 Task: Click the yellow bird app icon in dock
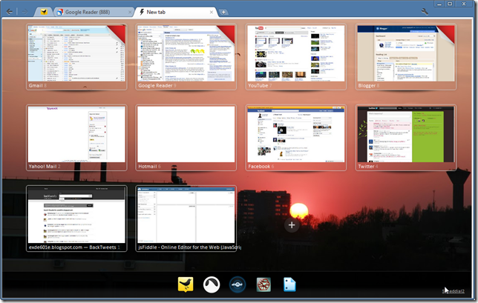pyautogui.click(x=183, y=284)
